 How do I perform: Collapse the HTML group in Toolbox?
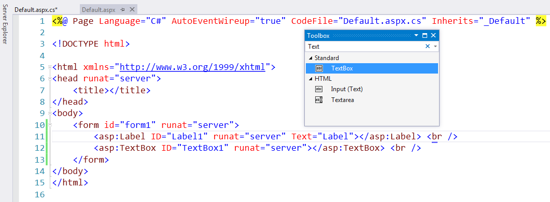[310, 79]
